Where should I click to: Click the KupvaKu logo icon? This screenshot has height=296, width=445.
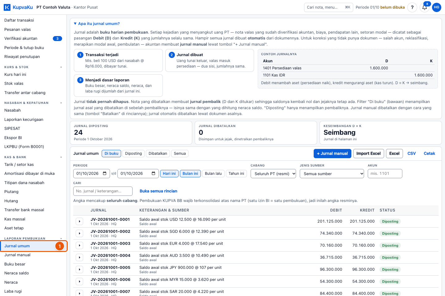(x=7, y=7)
